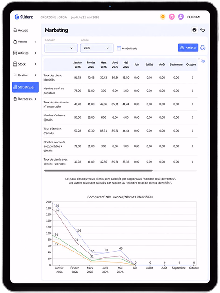Click the 195 data point label on chart

click(x=57, y=206)
